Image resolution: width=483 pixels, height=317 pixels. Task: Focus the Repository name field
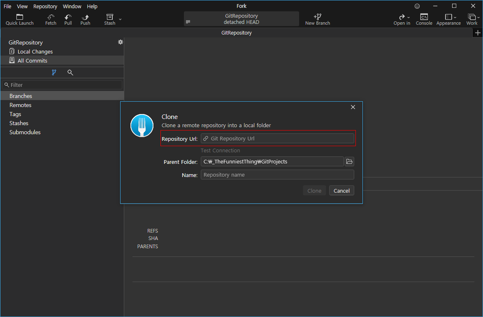pos(277,175)
